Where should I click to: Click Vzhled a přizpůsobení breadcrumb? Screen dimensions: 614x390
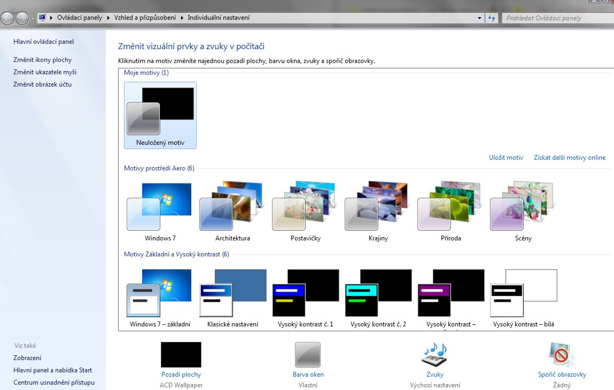point(145,18)
